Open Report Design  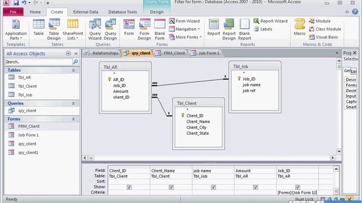point(229,29)
